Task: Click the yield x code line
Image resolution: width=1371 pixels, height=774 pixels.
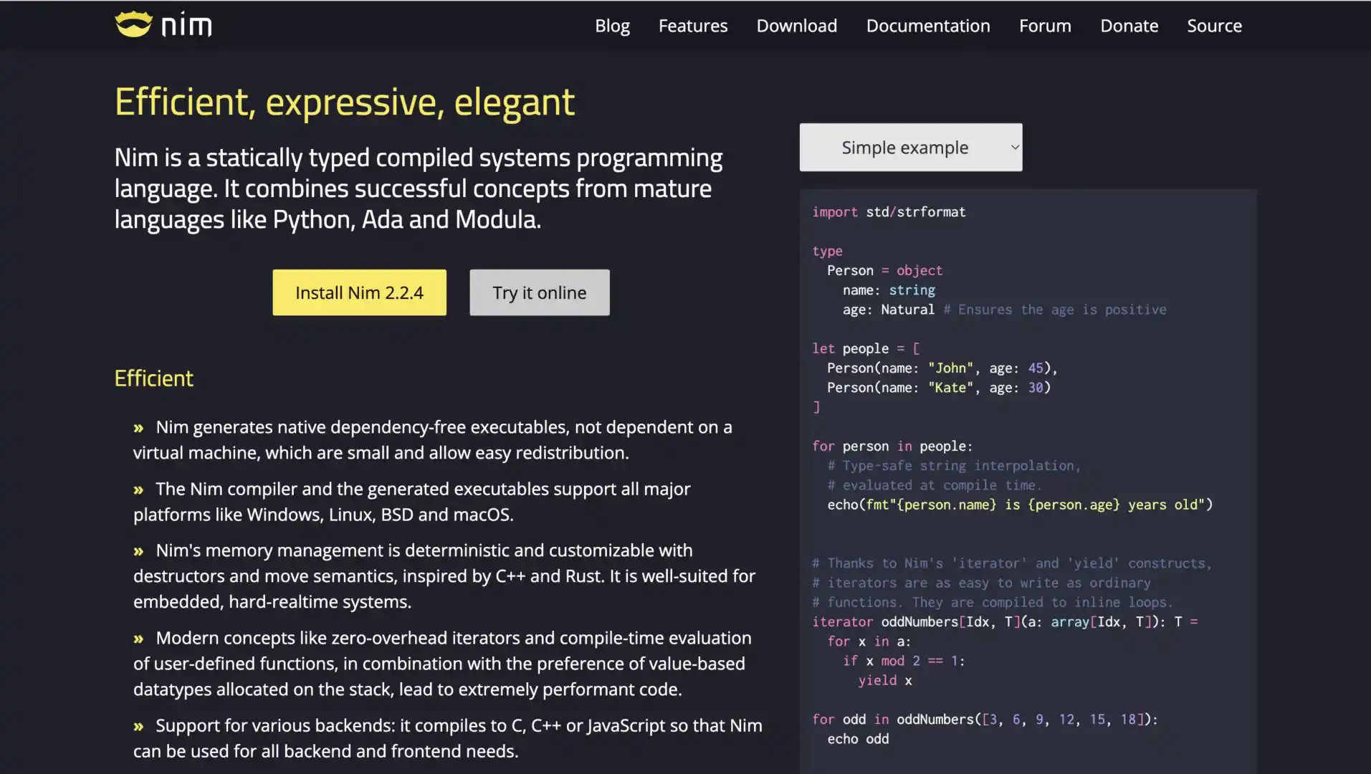Action: (885, 681)
